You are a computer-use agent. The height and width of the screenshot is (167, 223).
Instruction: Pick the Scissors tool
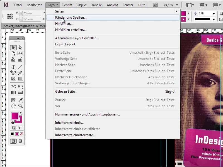(13, 86)
